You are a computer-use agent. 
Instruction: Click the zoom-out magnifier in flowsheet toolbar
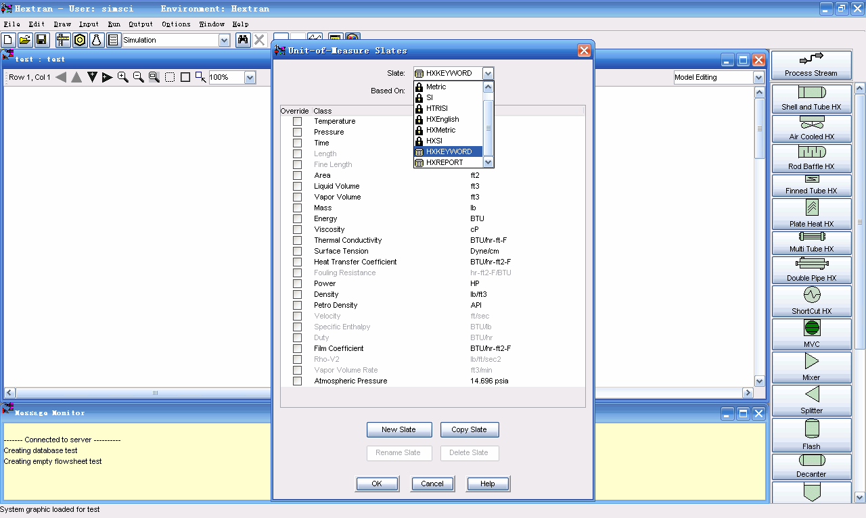139,77
